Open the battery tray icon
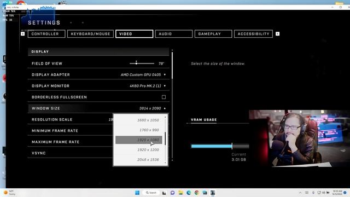Screen dimensions: 350x197 (x=328, y=193)
